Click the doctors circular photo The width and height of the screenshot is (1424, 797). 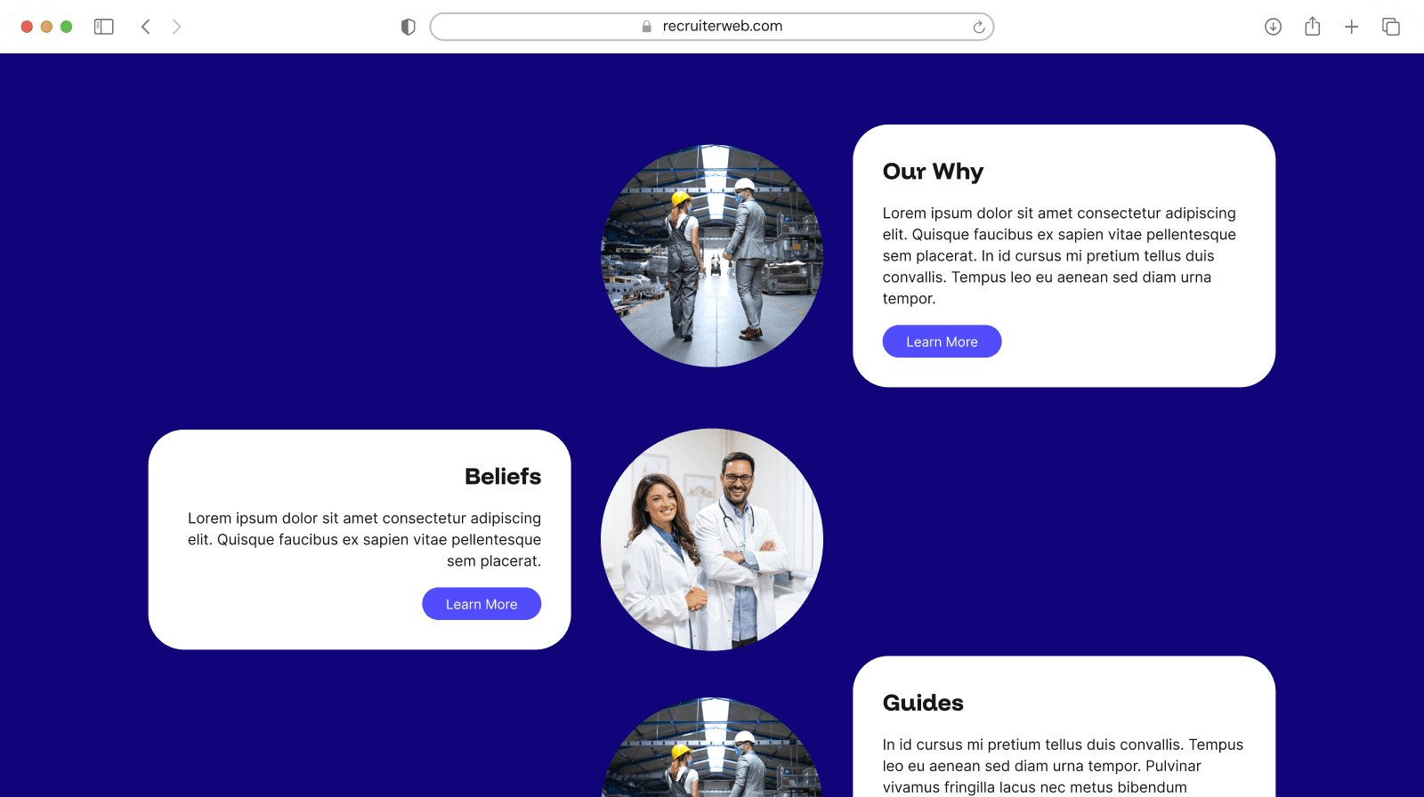[x=712, y=540]
